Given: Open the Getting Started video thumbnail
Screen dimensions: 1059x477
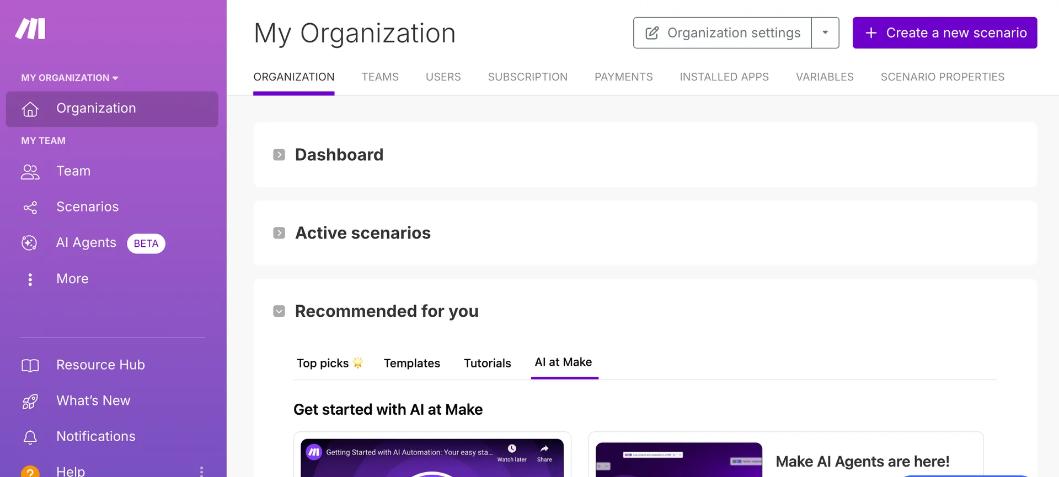Looking at the screenshot, I should [x=432, y=465].
